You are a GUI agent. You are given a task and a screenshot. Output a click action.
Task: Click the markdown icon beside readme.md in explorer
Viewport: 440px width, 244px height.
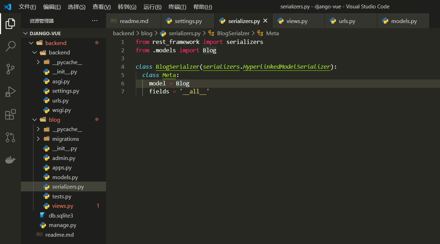click(39, 235)
